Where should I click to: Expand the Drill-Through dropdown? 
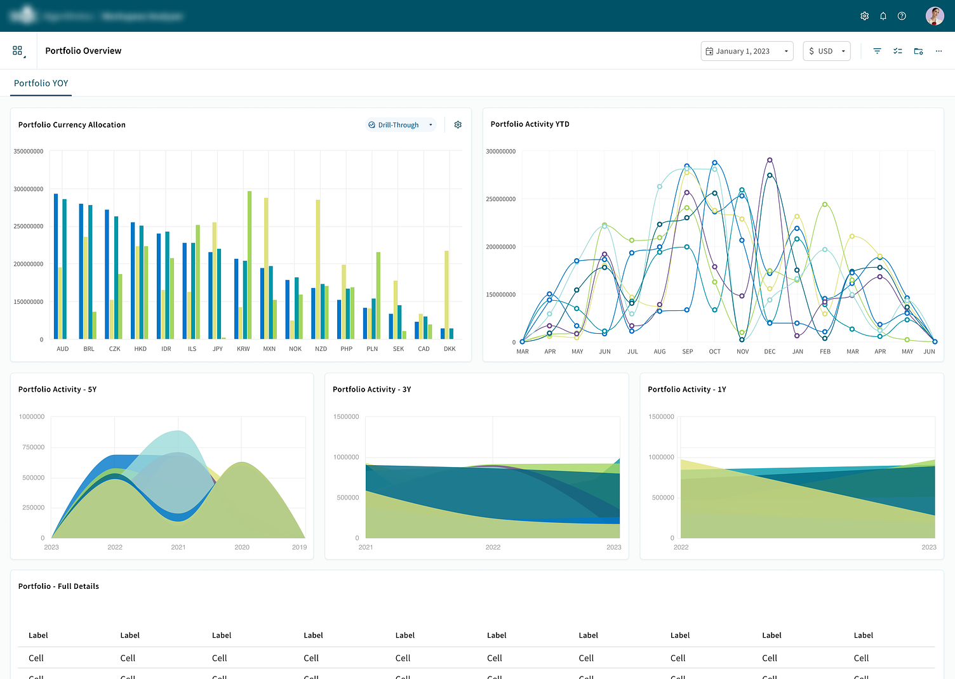pos(431,125)
